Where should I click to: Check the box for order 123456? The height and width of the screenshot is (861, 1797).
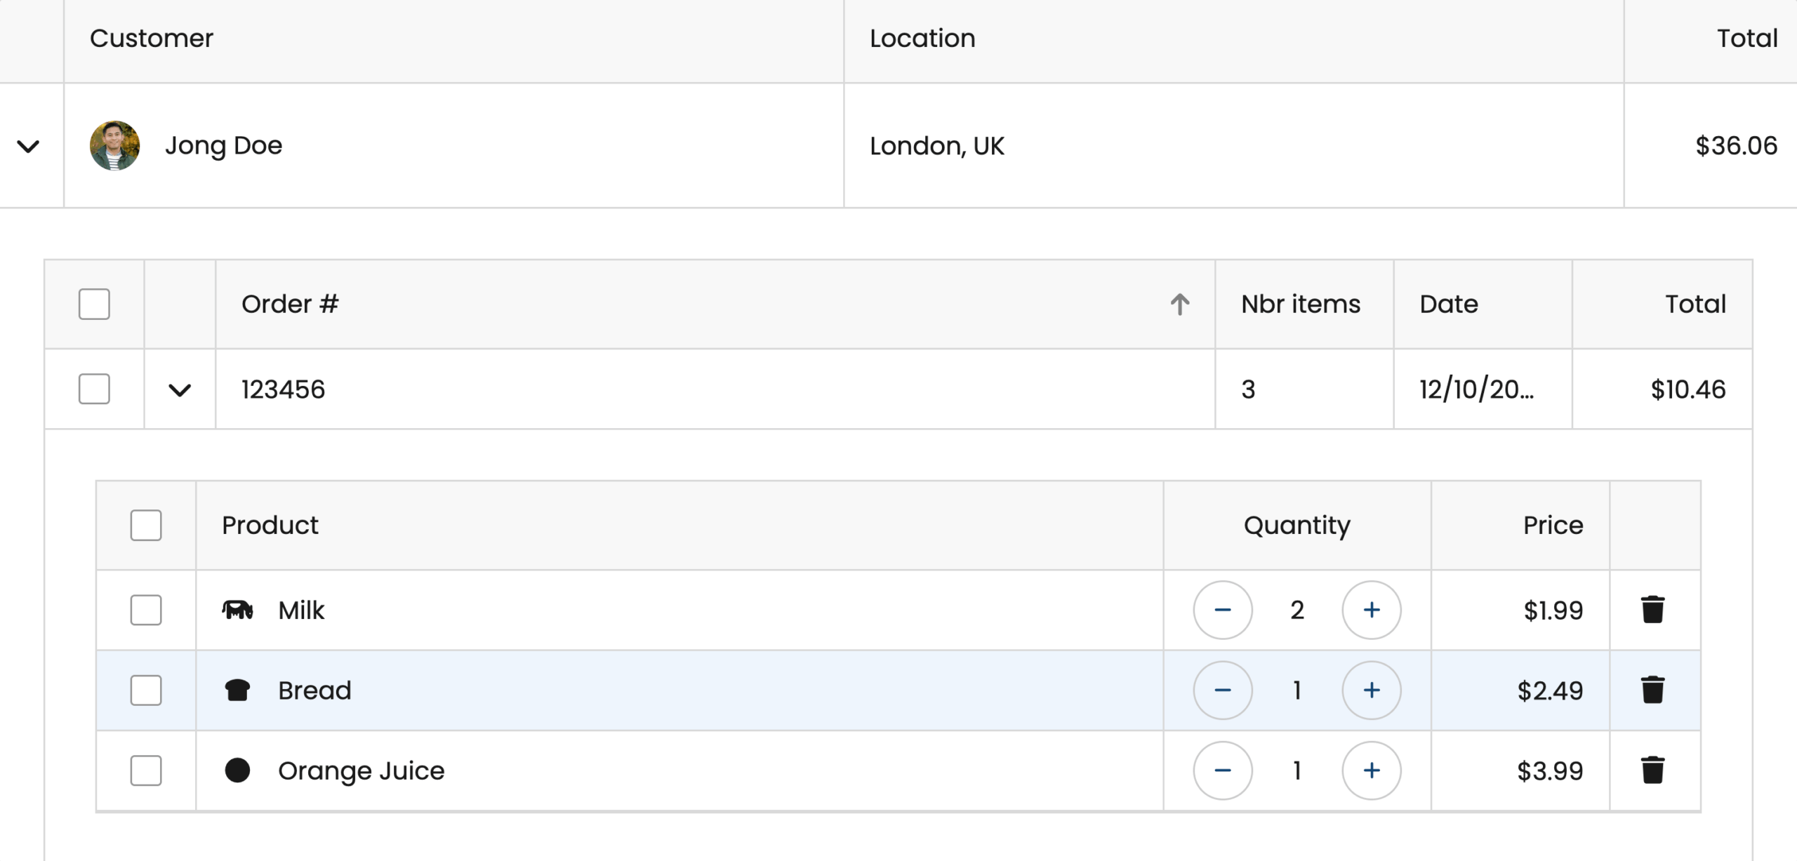tap(94, 389)
